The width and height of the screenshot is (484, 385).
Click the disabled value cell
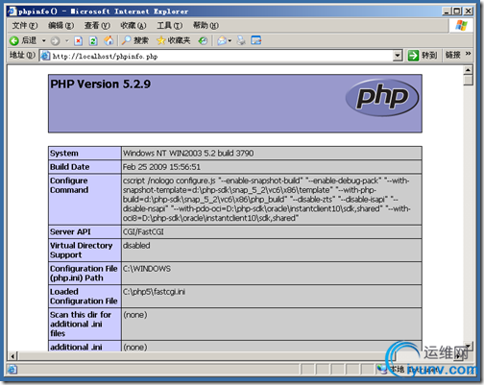pyautogui.click(x=272, y=251)
